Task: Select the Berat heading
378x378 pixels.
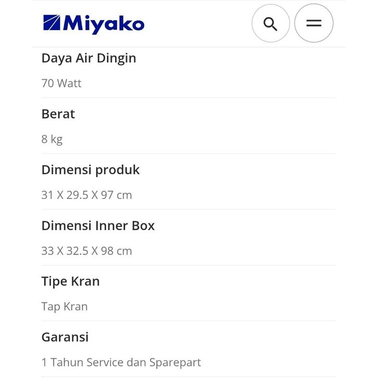Action: click(58, 114)
